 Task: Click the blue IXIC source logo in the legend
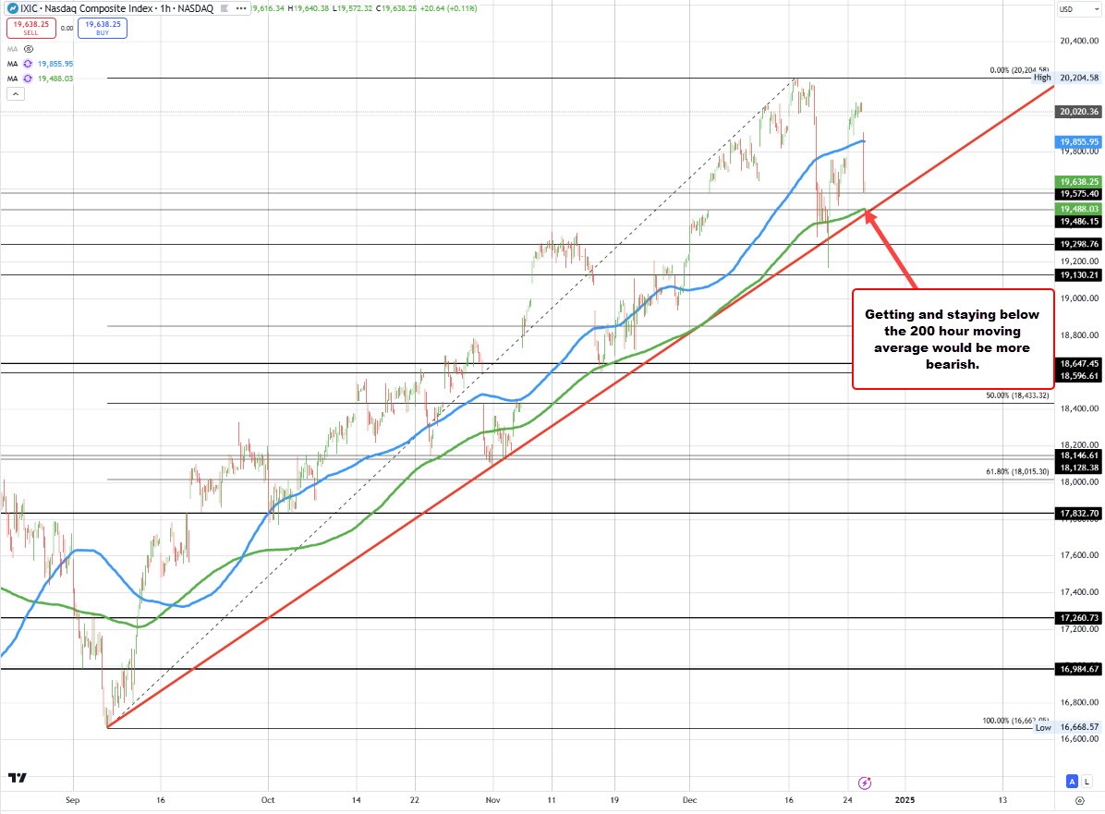tap(14, 8)
